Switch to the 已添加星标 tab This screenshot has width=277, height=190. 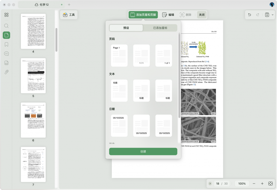pyautogui.click(x=160, y=28)
